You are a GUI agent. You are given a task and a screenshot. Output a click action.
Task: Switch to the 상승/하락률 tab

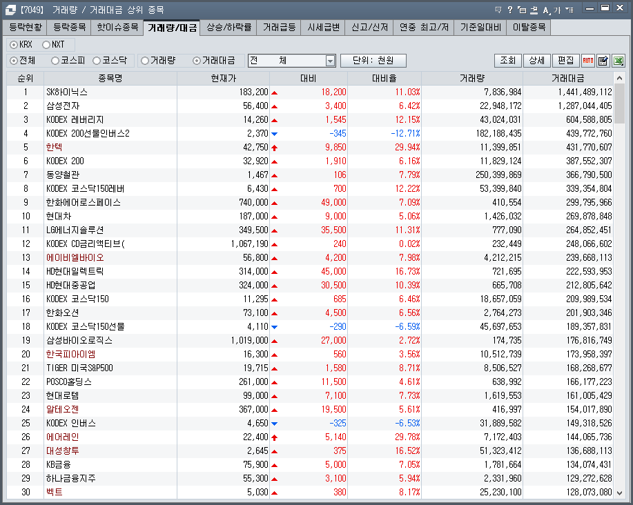[229, 27]
